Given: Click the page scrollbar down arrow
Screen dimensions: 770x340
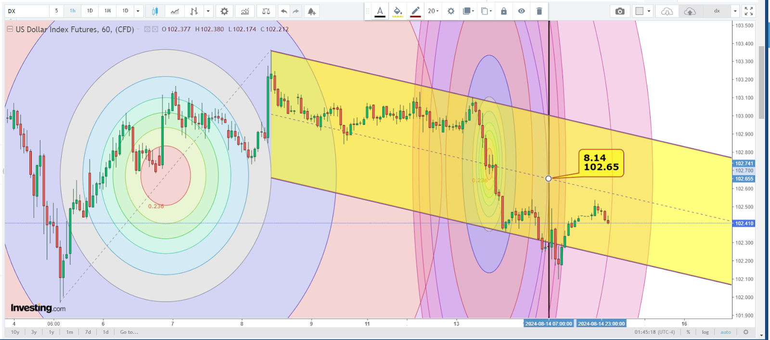Looking at the screenshot, I should [x=761, y=335].
